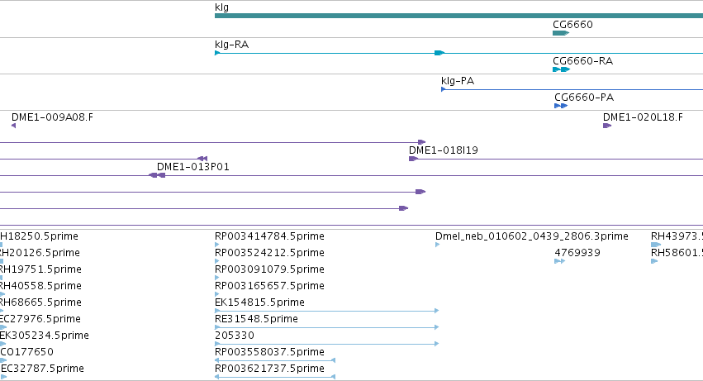The height and width of the screenshot is (381, 703).
Task: Click the DME1-013P01 double arrow glyph
Action: [157, 175]
